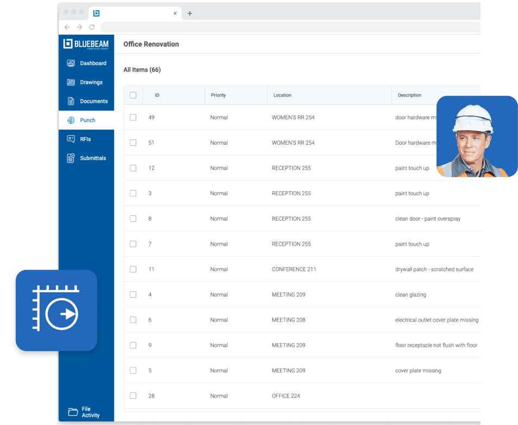Click the browser reload icon
Image resolution: width=518 pixels, height=425 pixels.
click(92, 27)
